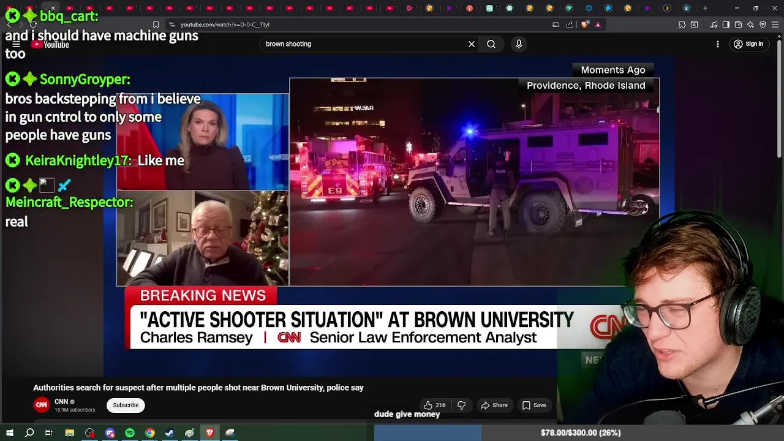This screenshot has width=784, height=441.
Task: Open Brave Wallet icon
Action: click(x=738, y=24)
